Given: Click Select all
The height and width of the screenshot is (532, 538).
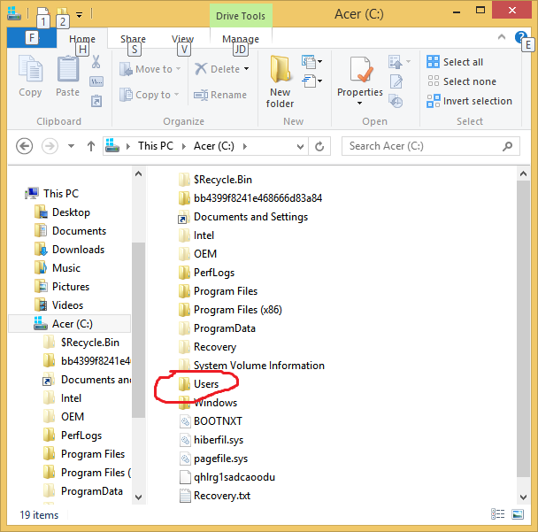Looking at the screenshot, I should pos(455,62).
